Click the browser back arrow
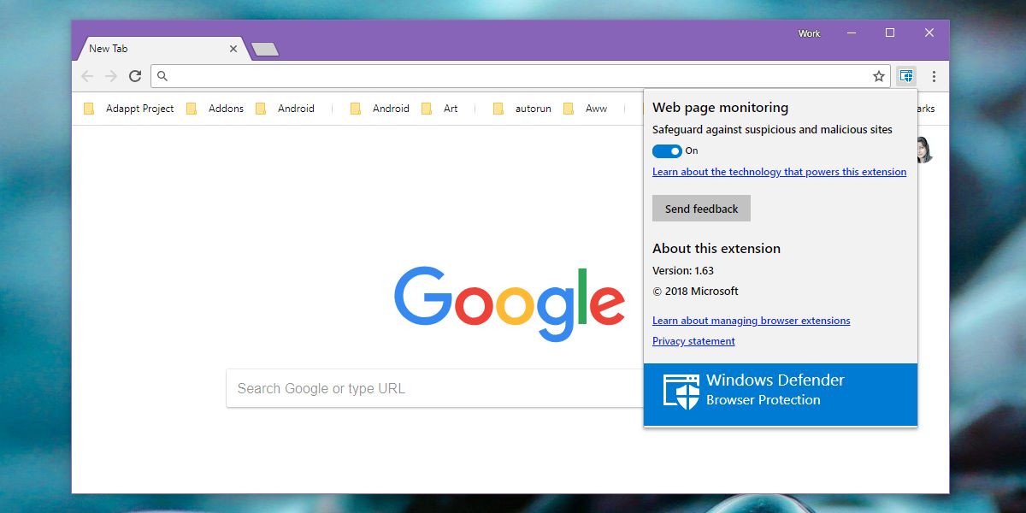The width and height of the screenshot is (1026, 513). 87,76
